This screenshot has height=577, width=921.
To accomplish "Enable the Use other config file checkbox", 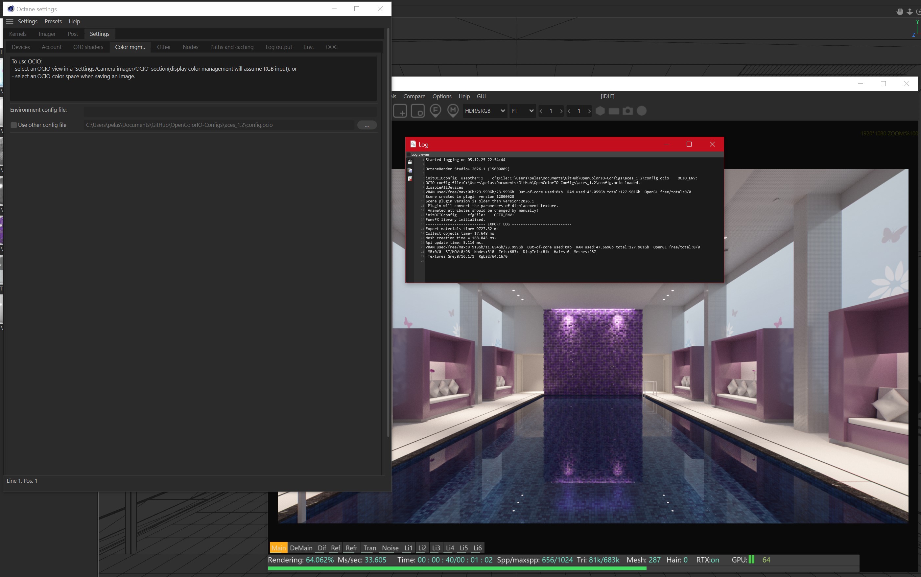I will pyautogui.click(x=14, y=125).
